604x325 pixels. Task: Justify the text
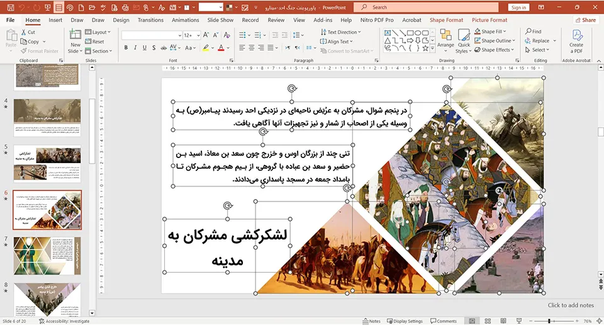click(271, 47)
